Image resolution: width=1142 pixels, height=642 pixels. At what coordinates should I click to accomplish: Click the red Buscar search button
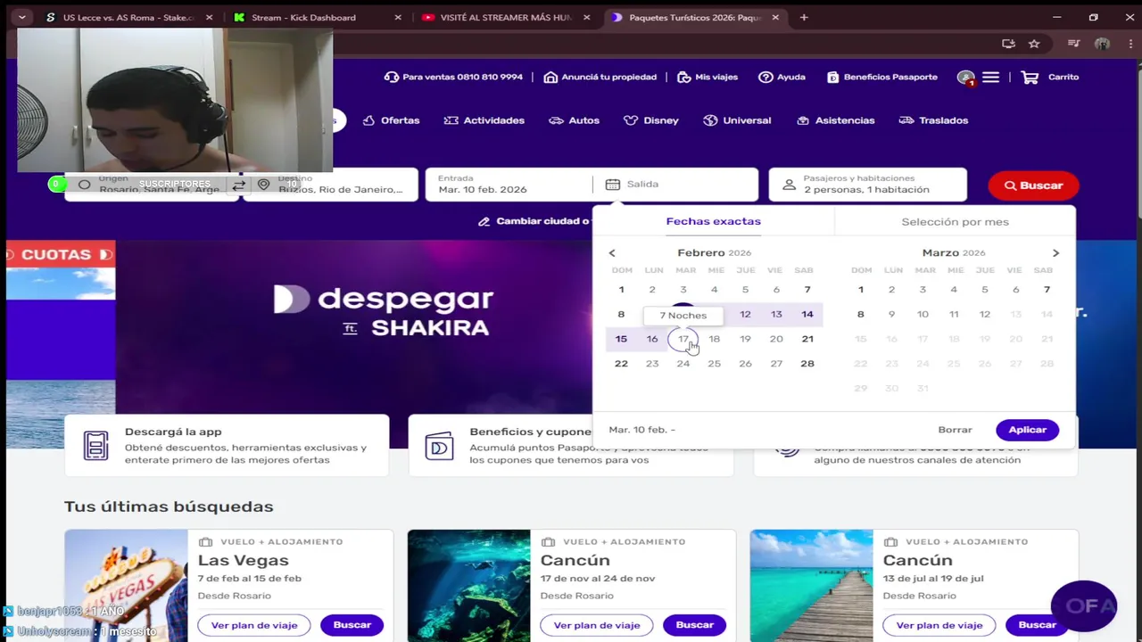click(x=1033, y=185)
